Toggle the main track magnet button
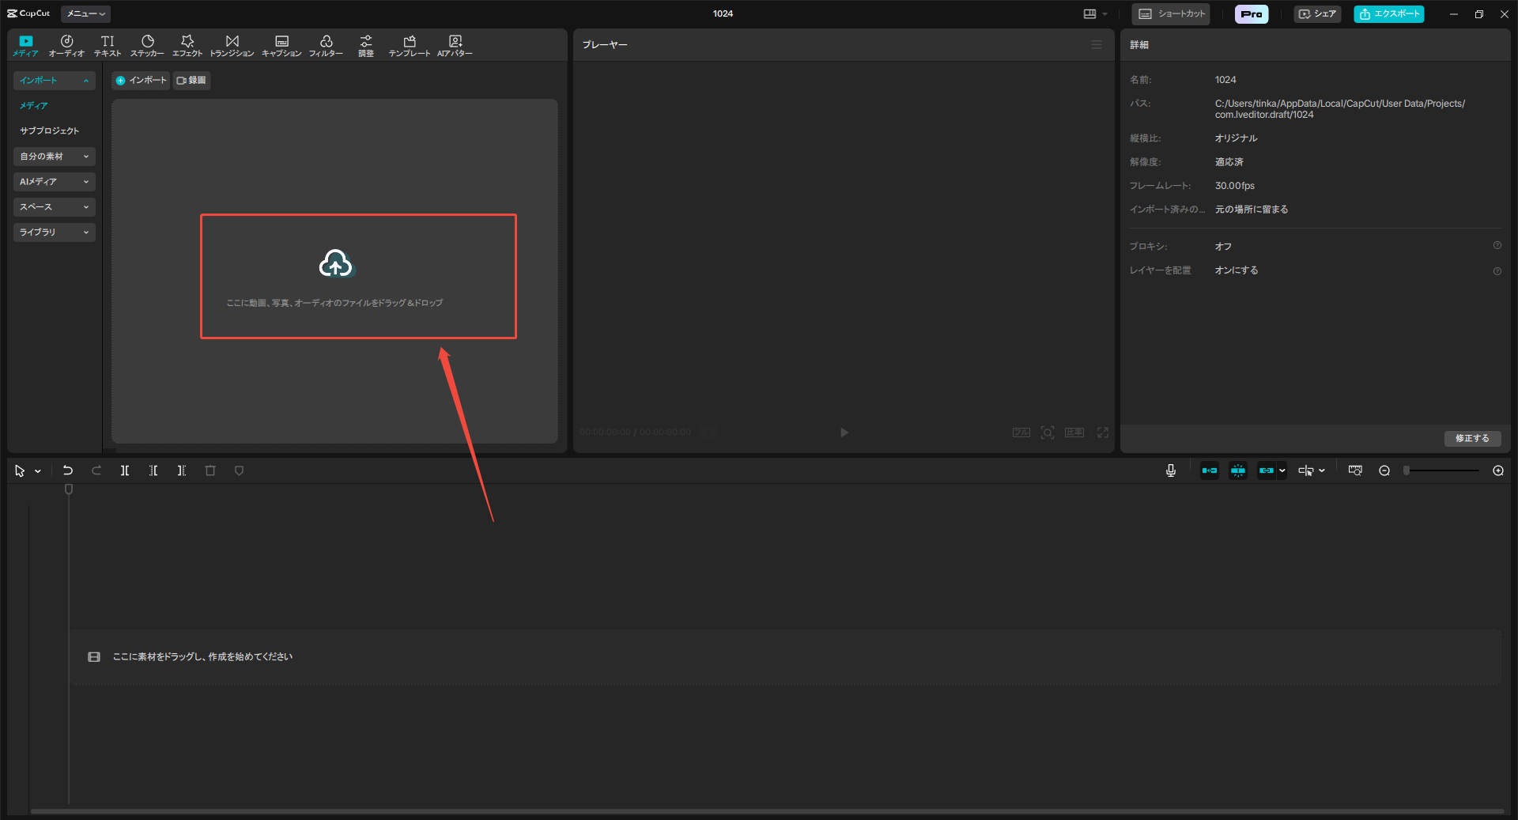 [1210, 470]
